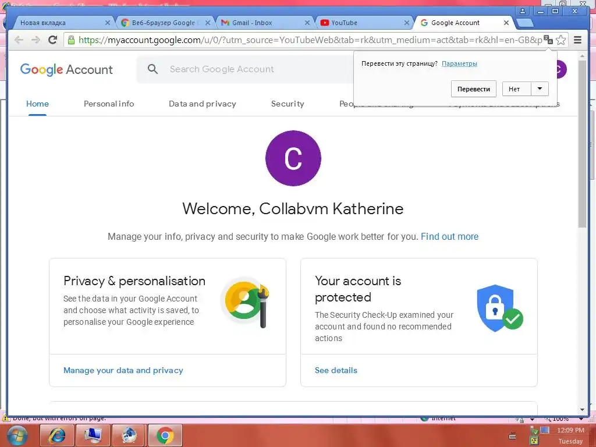The height and width of the screenshot is (447, 596).
Task: Open a new tab with the new-tab button
Action: pyautogui.click(x=525, y=23)
